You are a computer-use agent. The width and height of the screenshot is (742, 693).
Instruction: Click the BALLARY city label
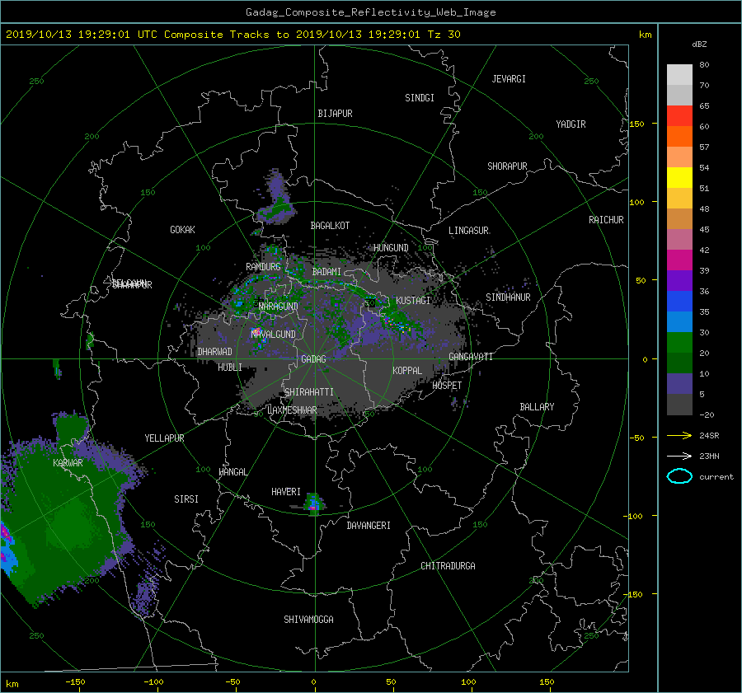click(x=537, y=407)
